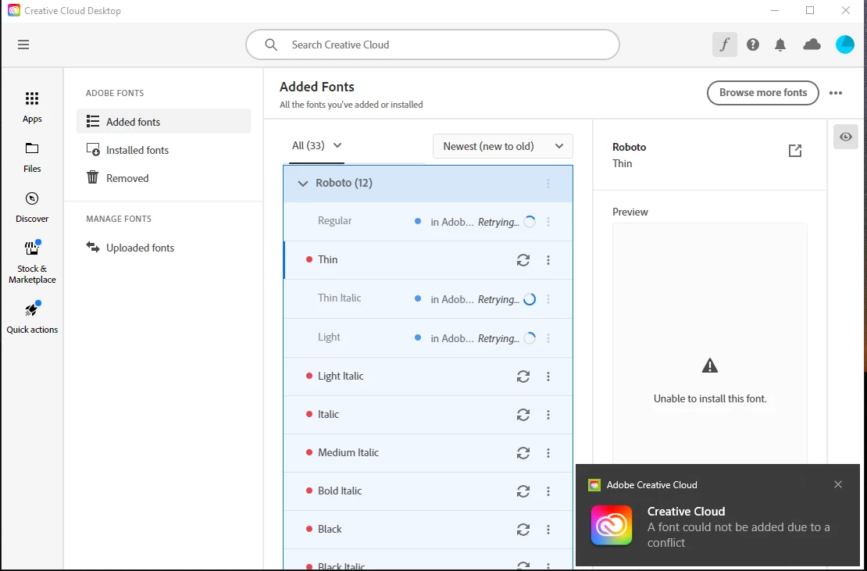Image resolution: width=867 pixels, height=571 pixels.
Task: Open the user profile avatar
Action: (845, 45)
